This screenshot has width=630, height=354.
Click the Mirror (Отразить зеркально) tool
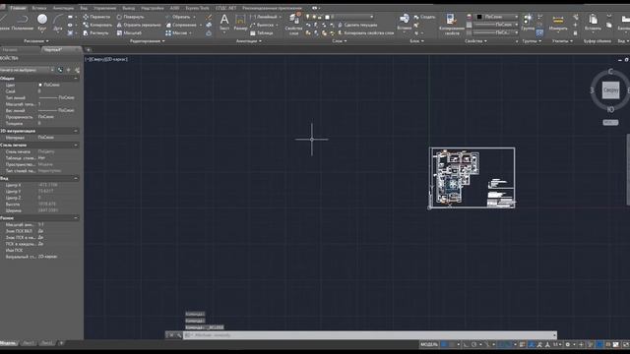(139, 25)
